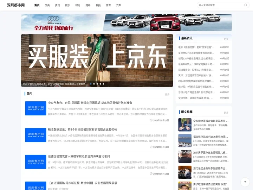Open the 福岛核电站25吨含放射性物质 recommendation
This screenshot has height=190, width=253.
(211, 137)
